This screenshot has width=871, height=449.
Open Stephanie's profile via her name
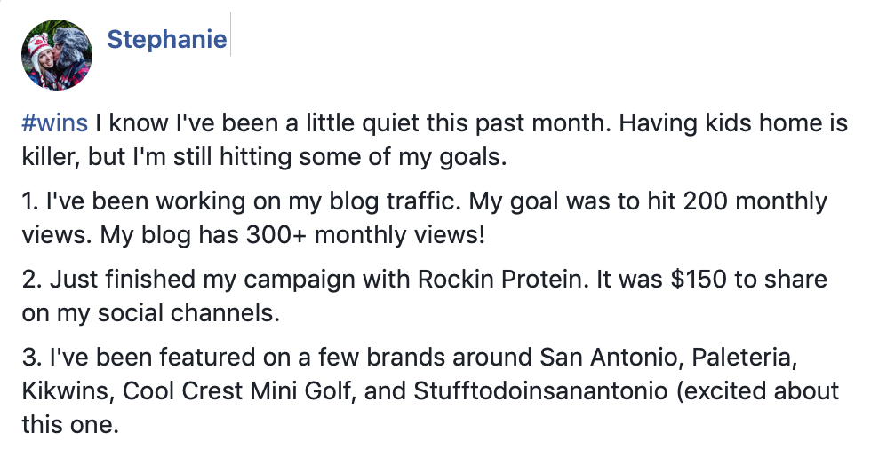pyautogui.click(x=166, y=40)
